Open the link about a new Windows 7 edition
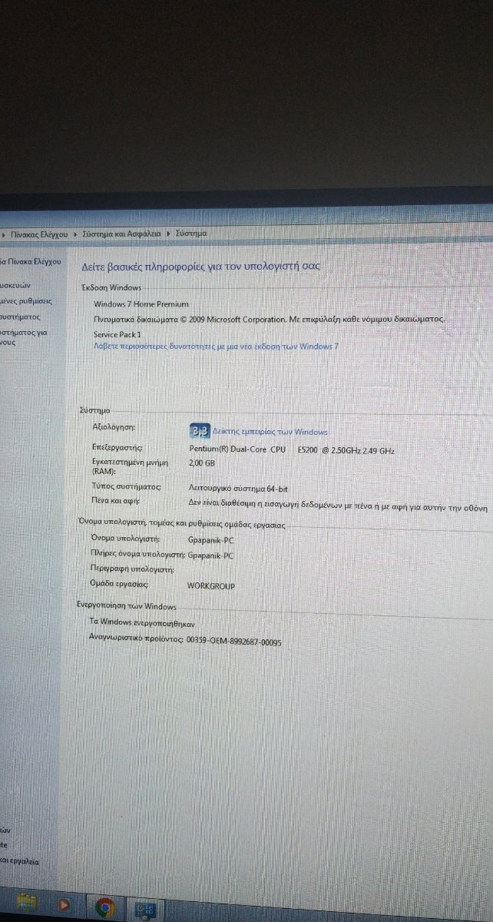Image resolution: width=493 pixels, height=922 pixels. 216,347
